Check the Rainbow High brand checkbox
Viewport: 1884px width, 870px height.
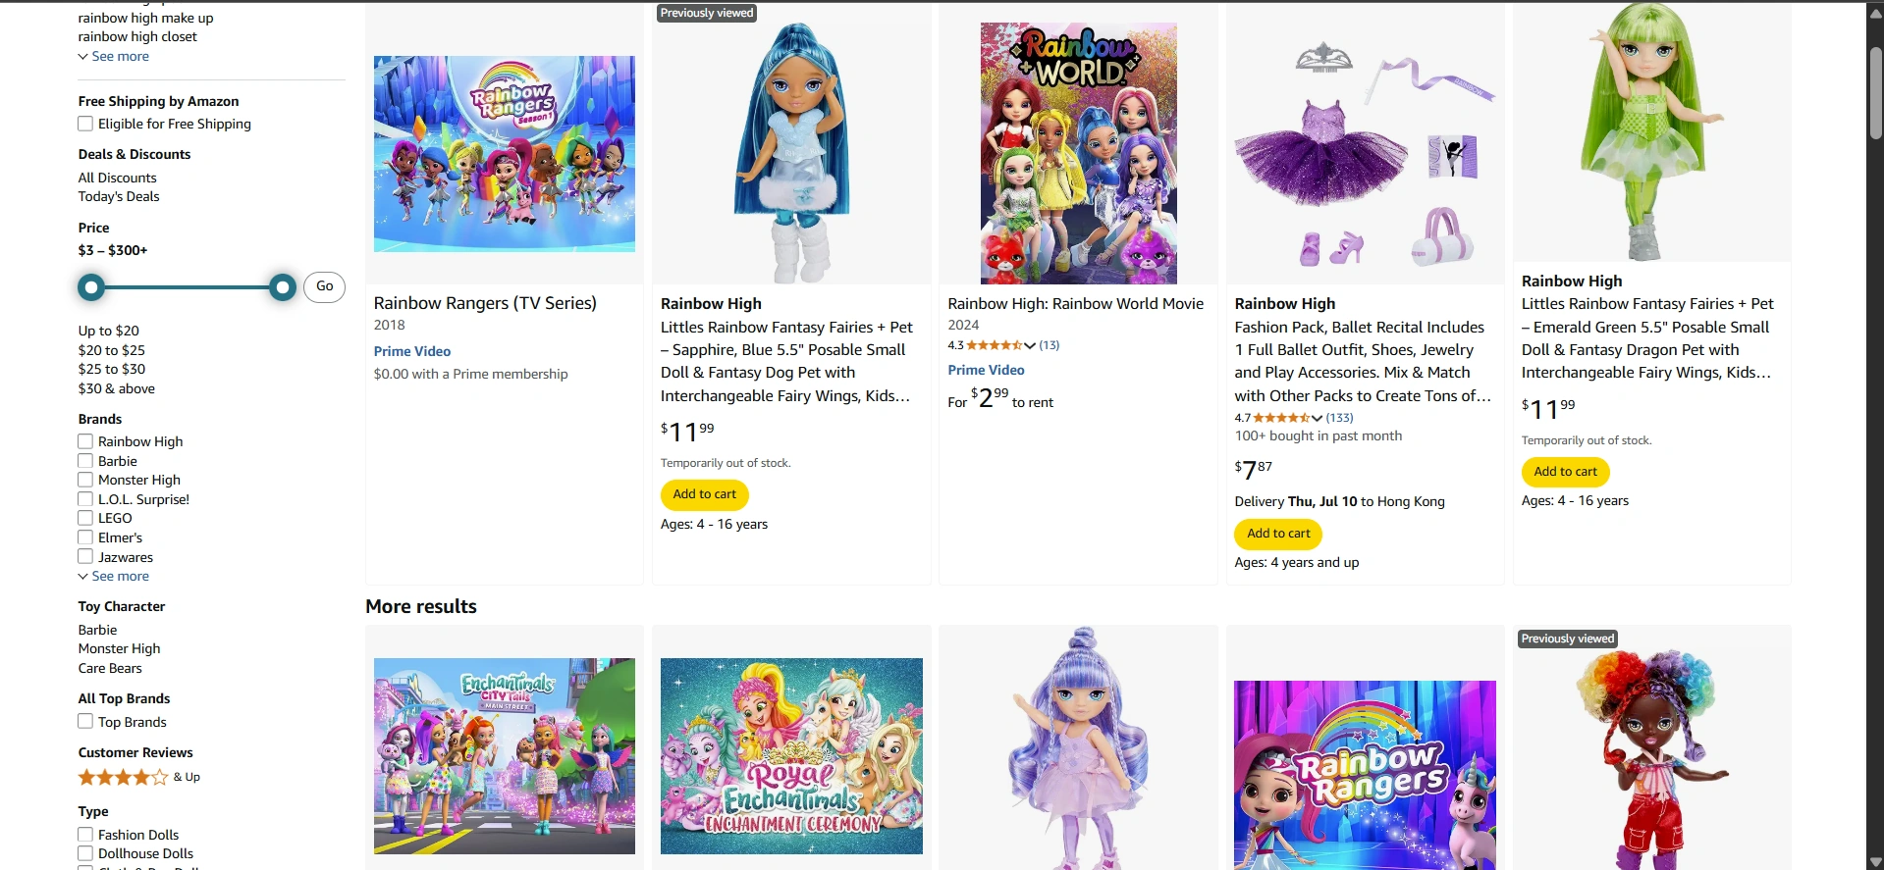(85, 441)
